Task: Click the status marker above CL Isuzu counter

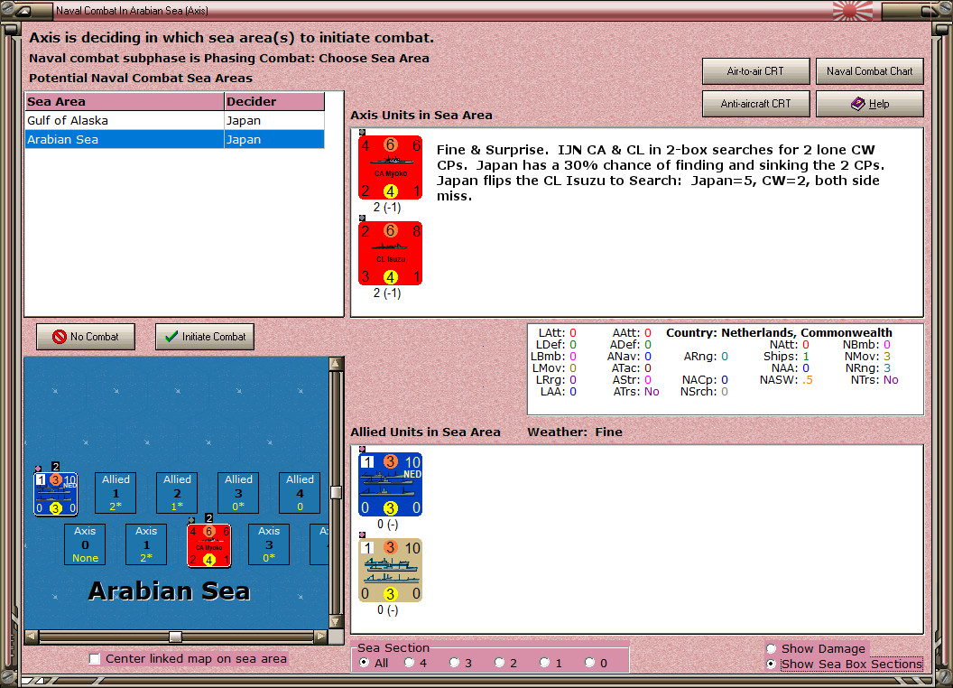Action: pyautogui.click(x=362, y=218)
